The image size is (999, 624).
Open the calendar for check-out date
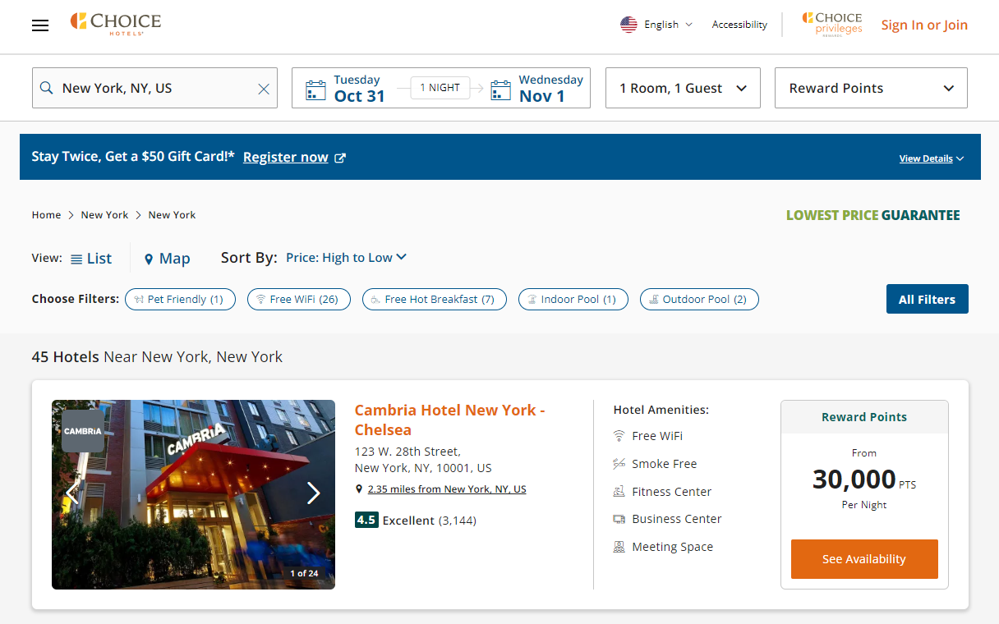pyautogui.click(x=500, y=88)
